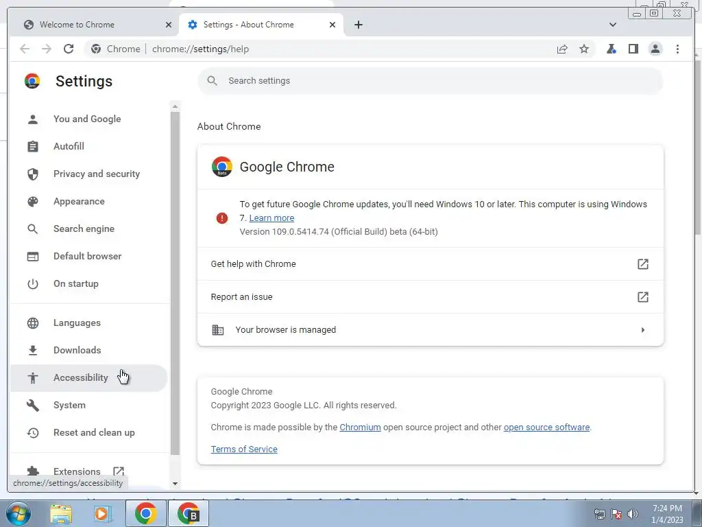Screen dimensions: 702x527
Task: Click the Chrome taskbar icon
Action: [x=145, y=513]
